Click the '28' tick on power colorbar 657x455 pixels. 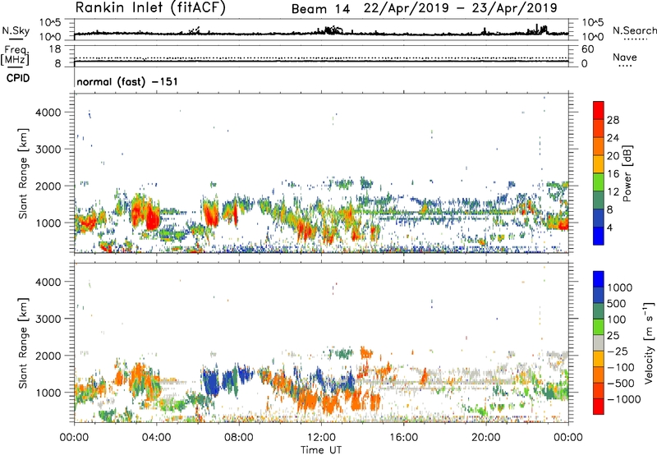click(613, 120)
